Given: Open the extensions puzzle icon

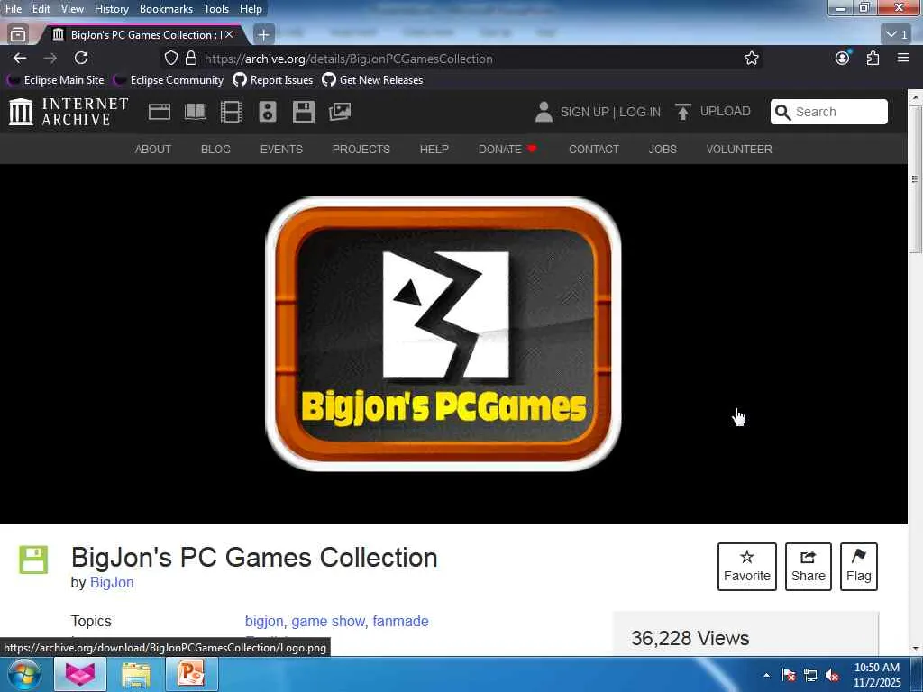Looking at the screenshot, I should (x=873, y=58).
